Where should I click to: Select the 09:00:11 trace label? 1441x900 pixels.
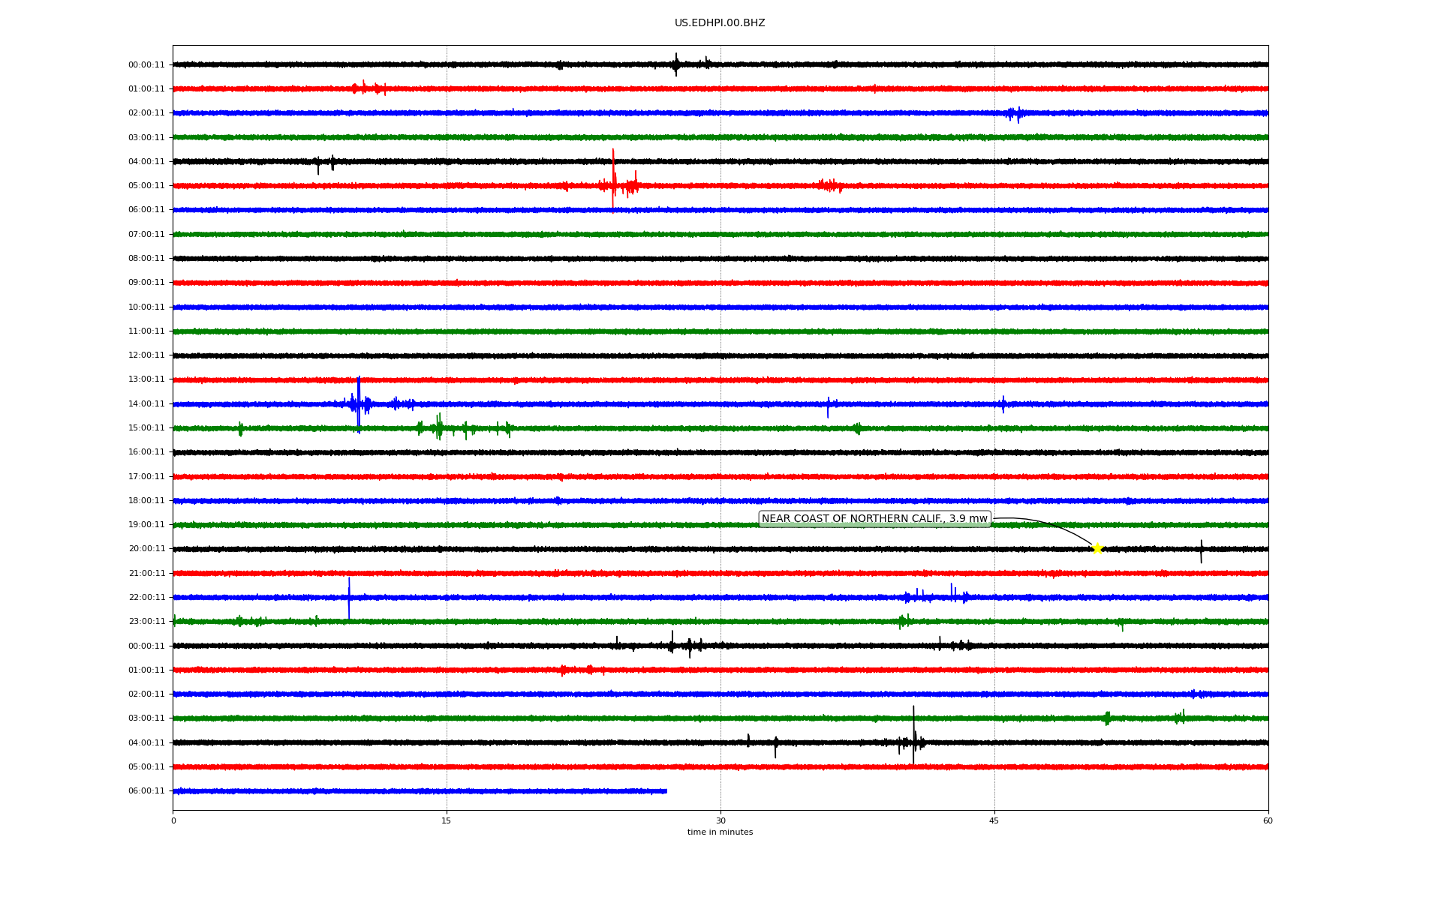[x=146, y=283]
